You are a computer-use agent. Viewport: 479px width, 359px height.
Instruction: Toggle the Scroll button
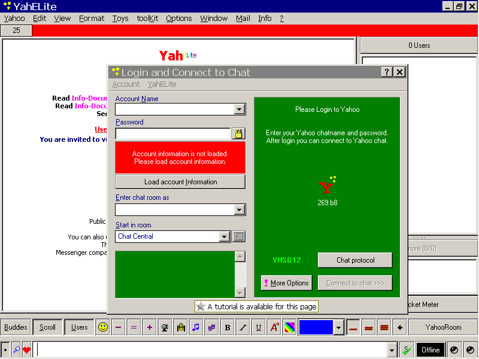click(48, 327)
